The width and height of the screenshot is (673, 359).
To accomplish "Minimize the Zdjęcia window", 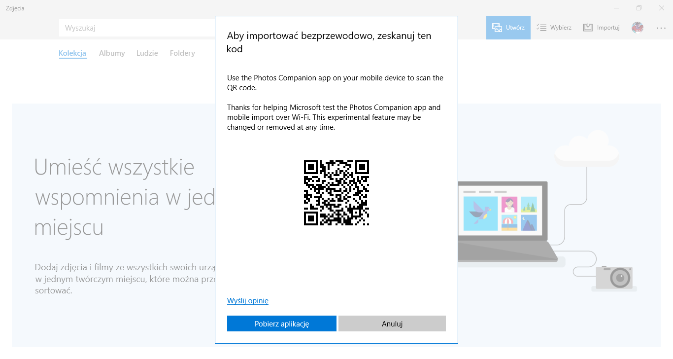I will [x=616, y=8].
